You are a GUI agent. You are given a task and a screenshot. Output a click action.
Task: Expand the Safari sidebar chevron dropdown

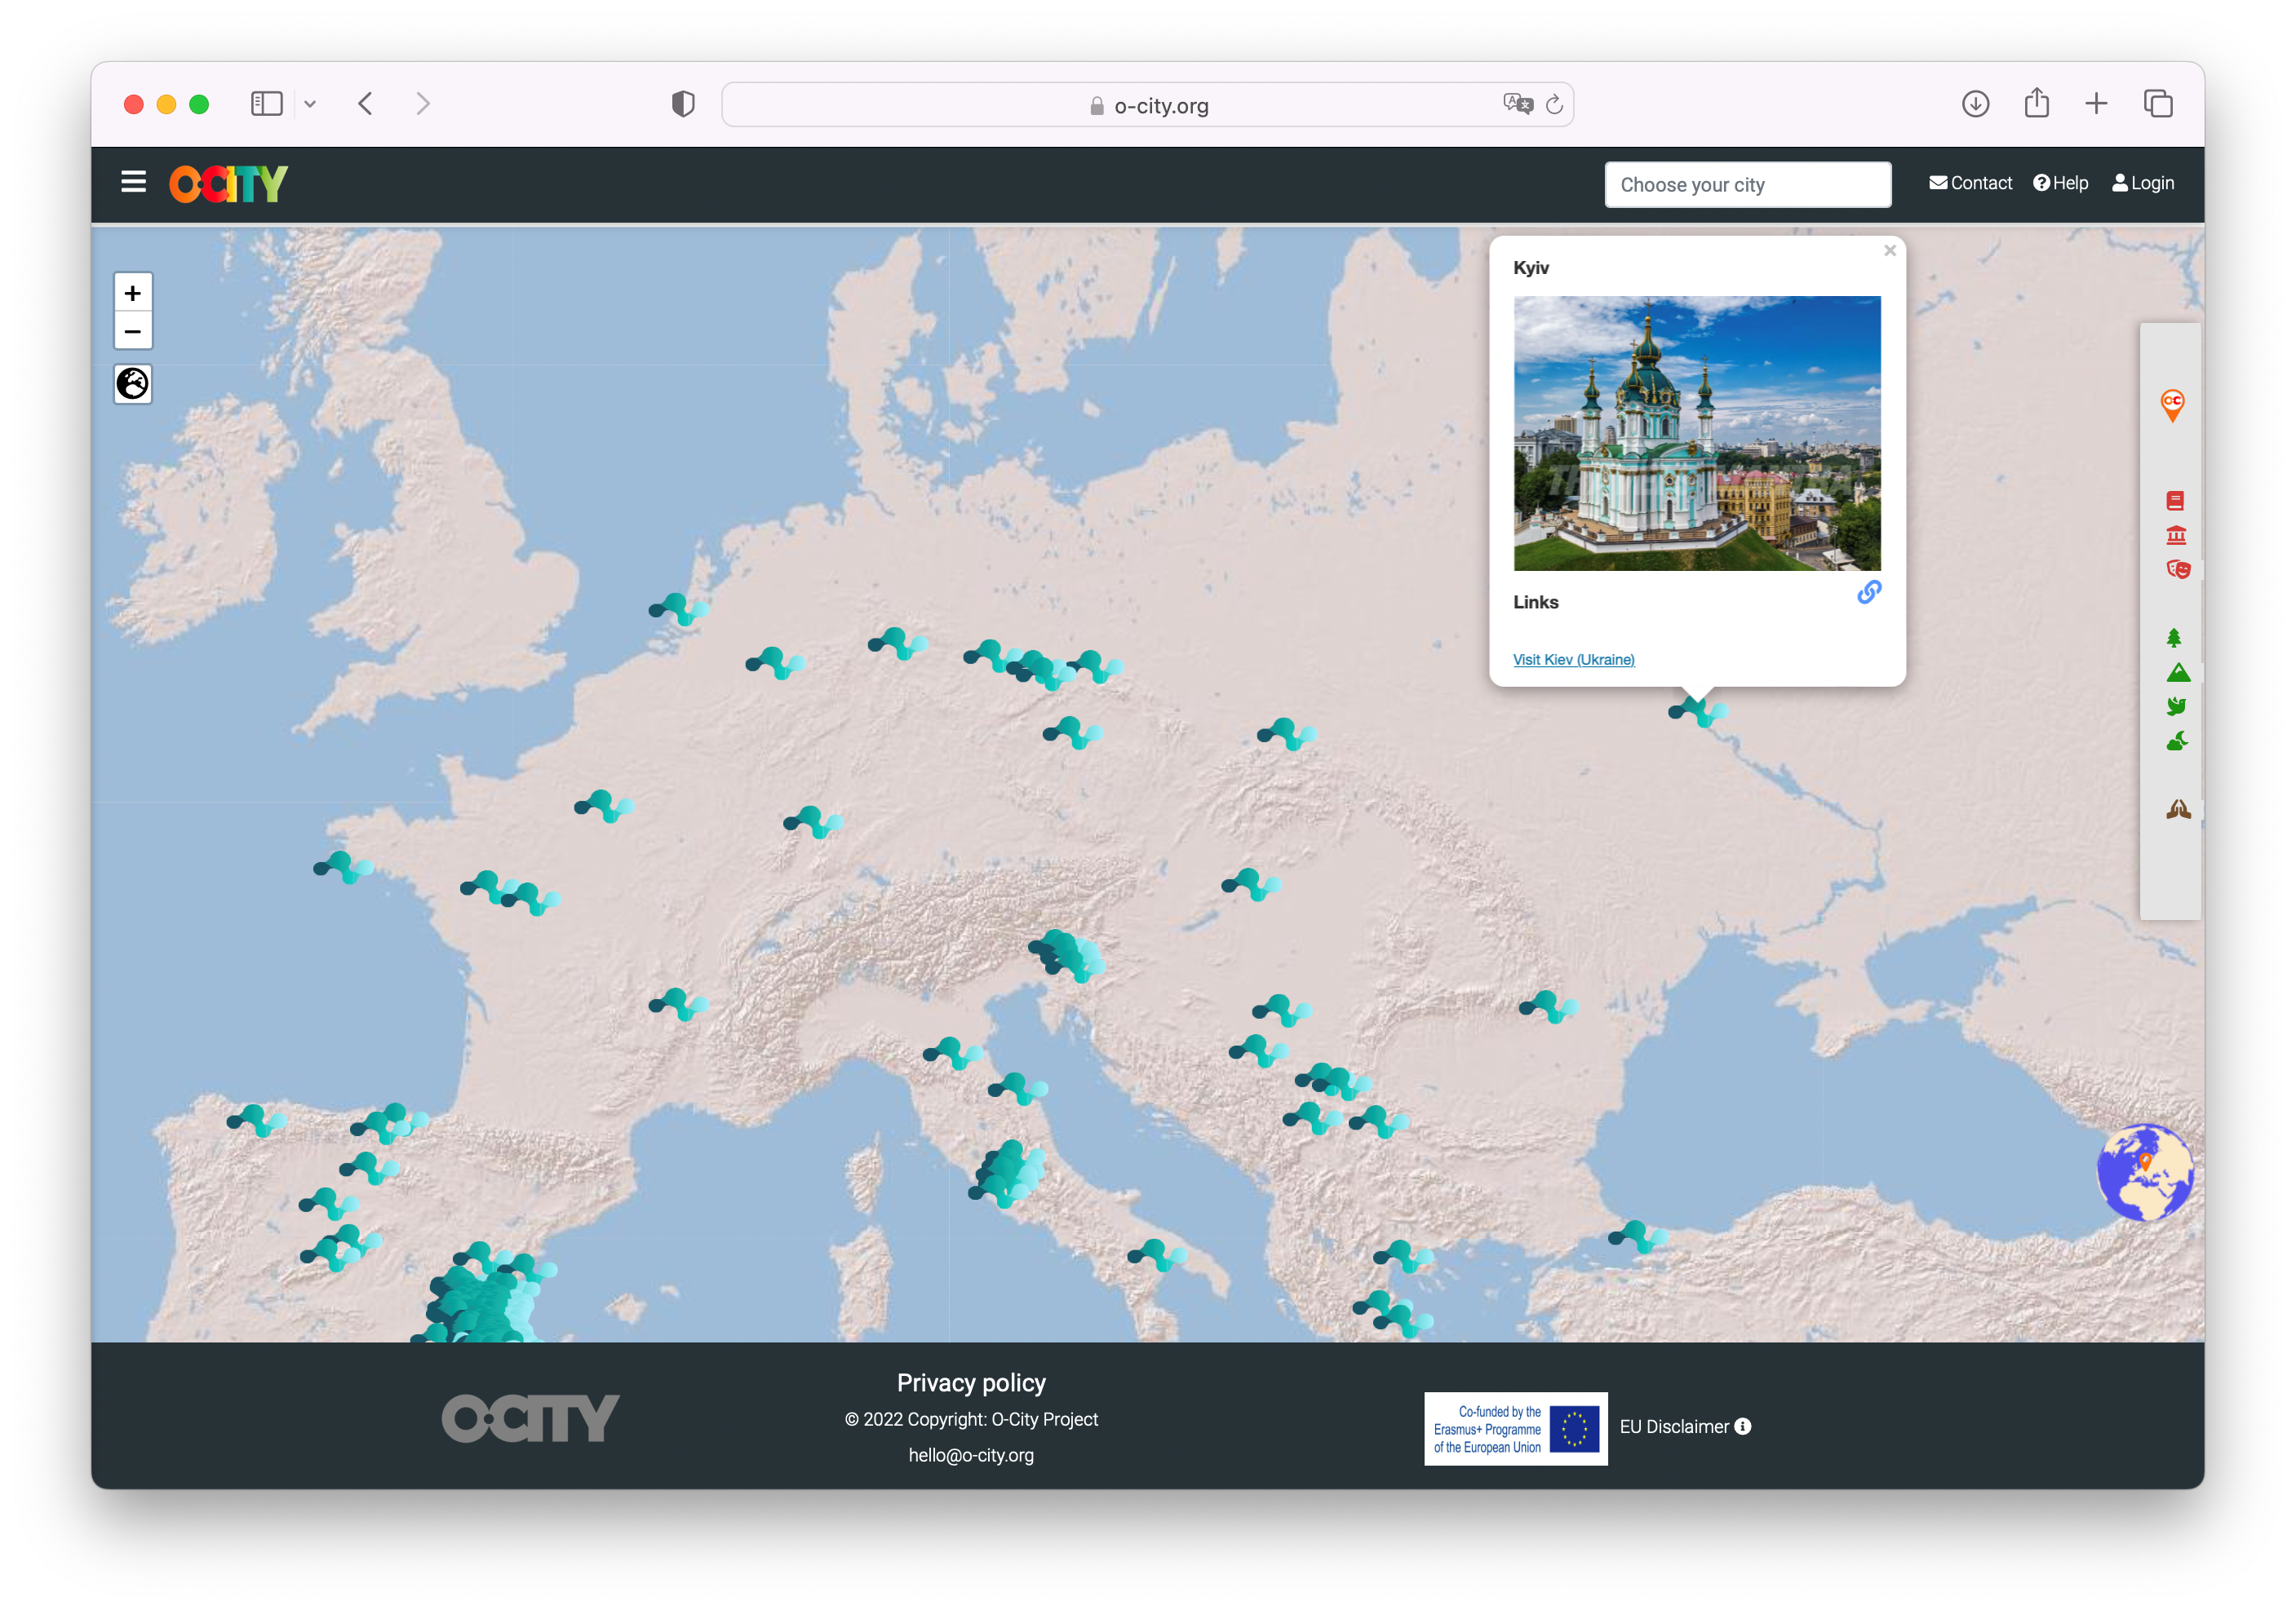click(310, 104)
